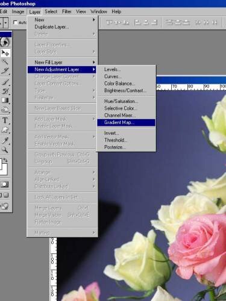Select the Zoom tool
The width and height of the screenshot is (226, 301).
pos(5,150)
